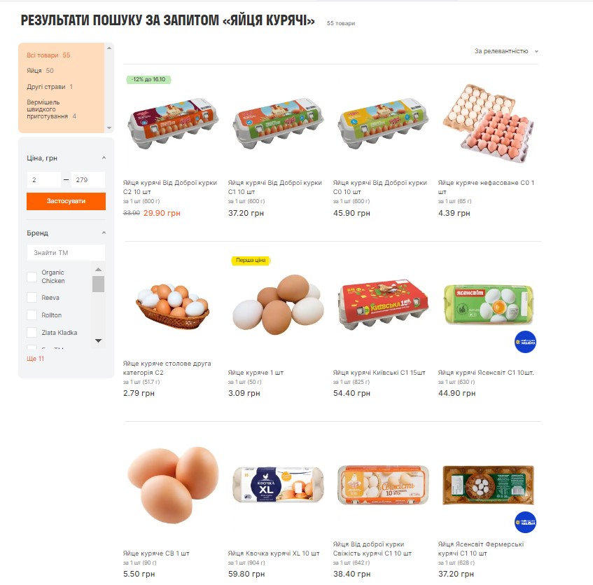Check the Zlata Kladka brand box
The height and width of the screenshot is (585, 593).
click(x=32, y=333)
